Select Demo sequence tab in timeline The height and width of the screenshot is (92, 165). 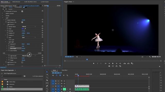54,70
